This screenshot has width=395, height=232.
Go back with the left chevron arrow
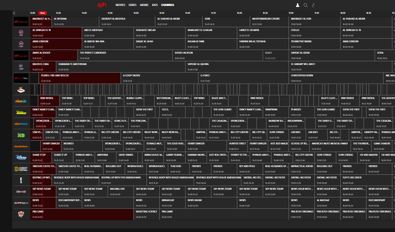point(14,13)
